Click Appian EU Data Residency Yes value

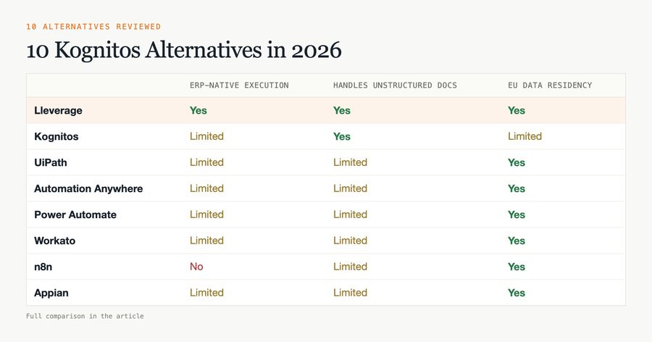pyautogui.click(x=517, y=293)
